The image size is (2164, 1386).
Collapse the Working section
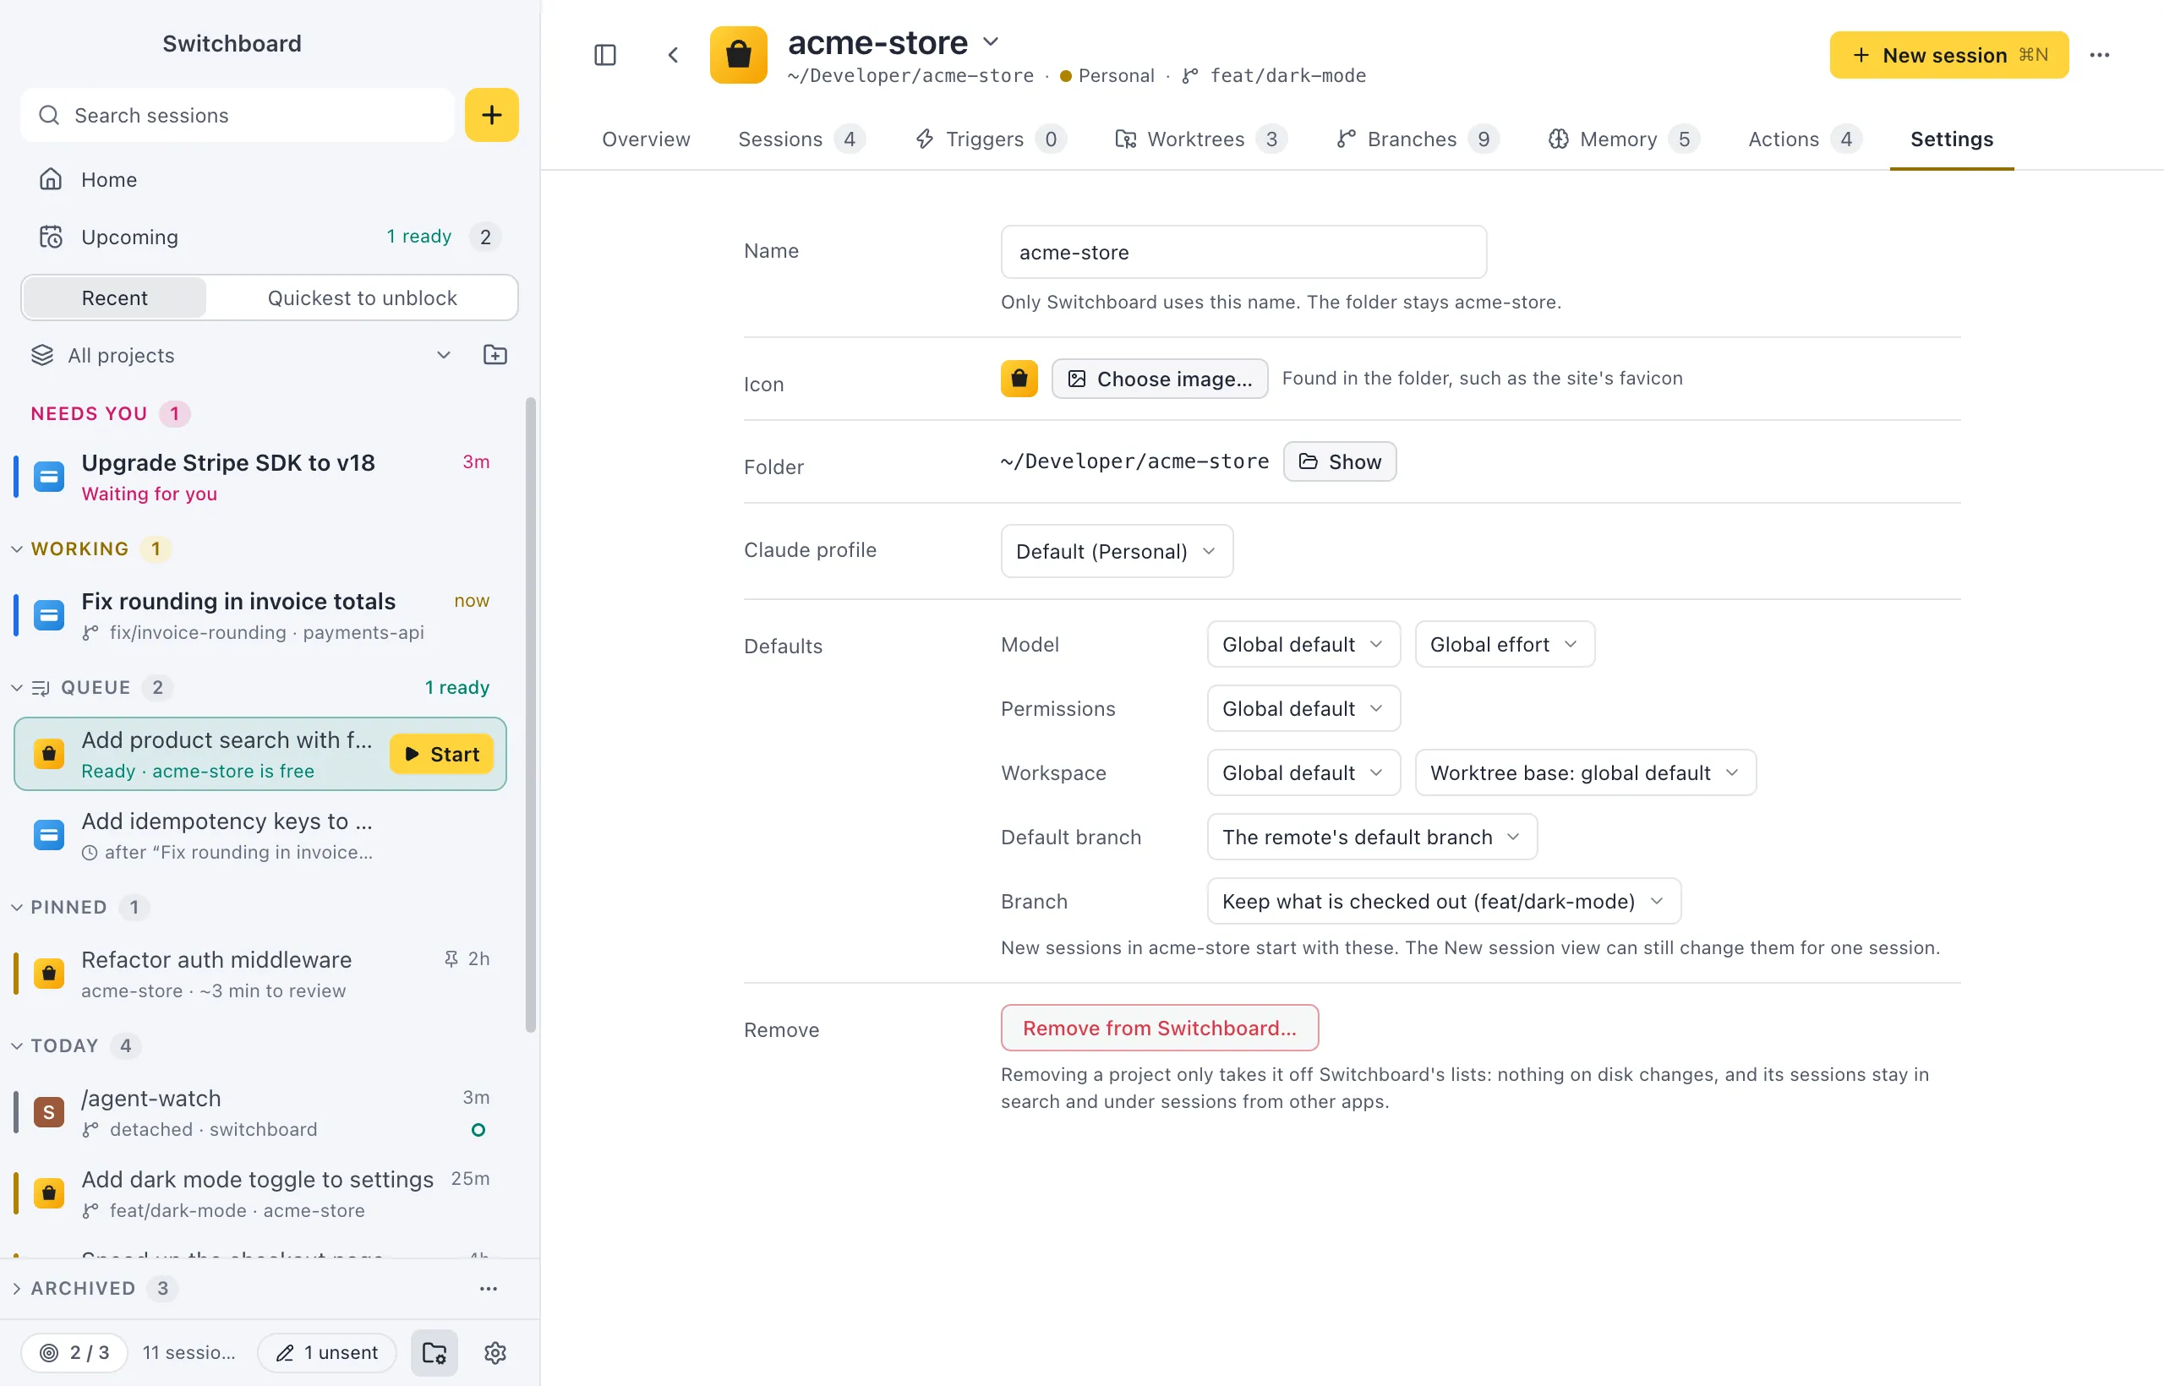point(16,549)
